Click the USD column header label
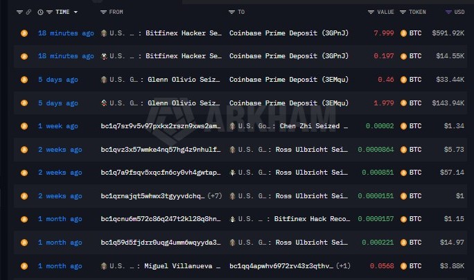The width and height of the screenshot is (474, 280). point(459,12)
